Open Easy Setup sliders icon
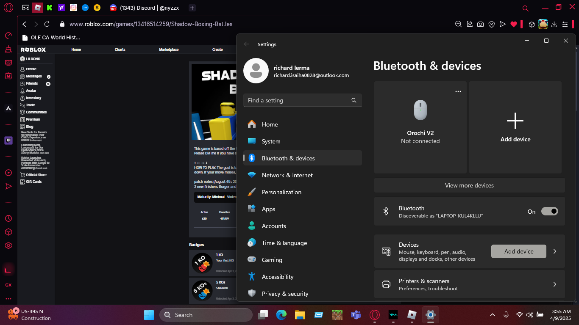The width and height of the screenshot is (579, 325). coord(565,24)
